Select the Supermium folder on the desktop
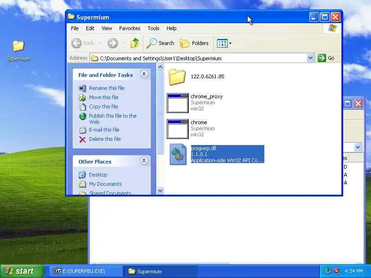 (18, 51)
